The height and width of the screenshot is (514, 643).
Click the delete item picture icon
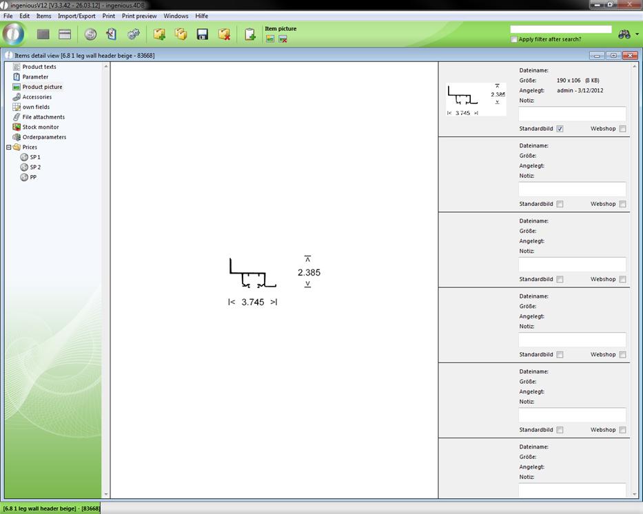coord(283,39)
